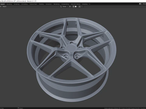Switch to the Shading workspace tab

(41, 4)
